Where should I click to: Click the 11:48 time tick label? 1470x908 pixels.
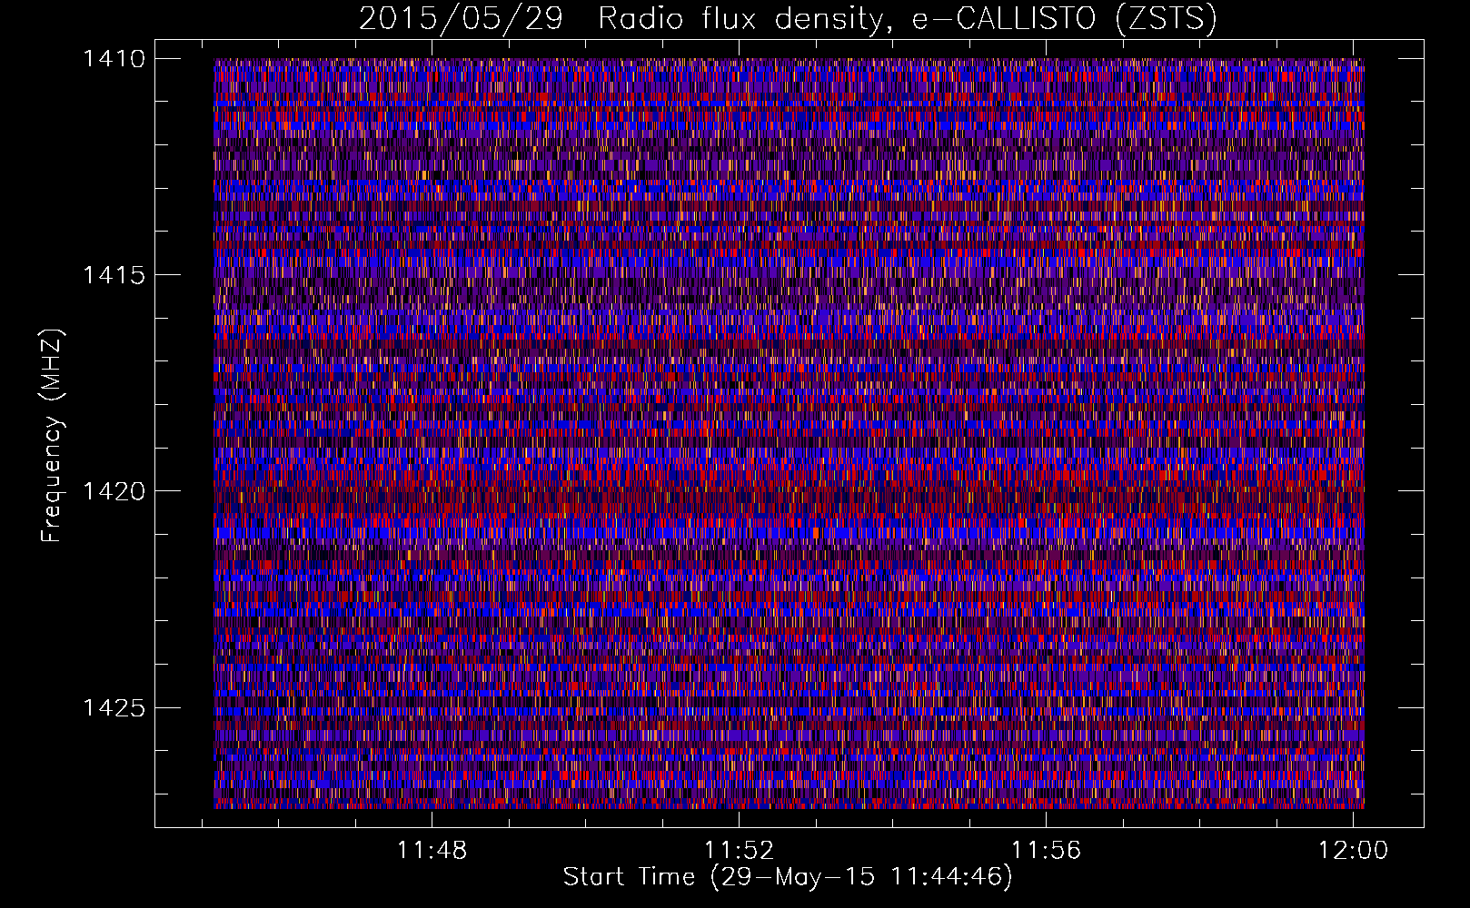432,850
